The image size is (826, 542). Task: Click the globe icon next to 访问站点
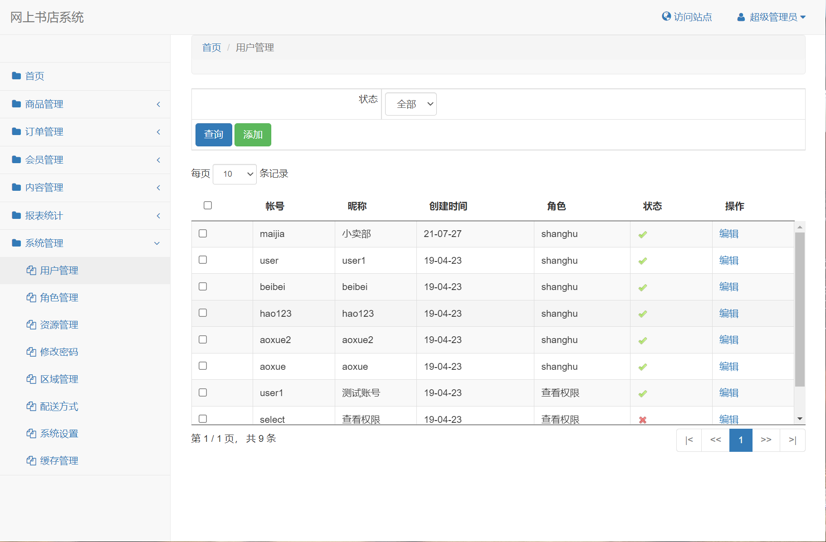click(x=665, y=16)
